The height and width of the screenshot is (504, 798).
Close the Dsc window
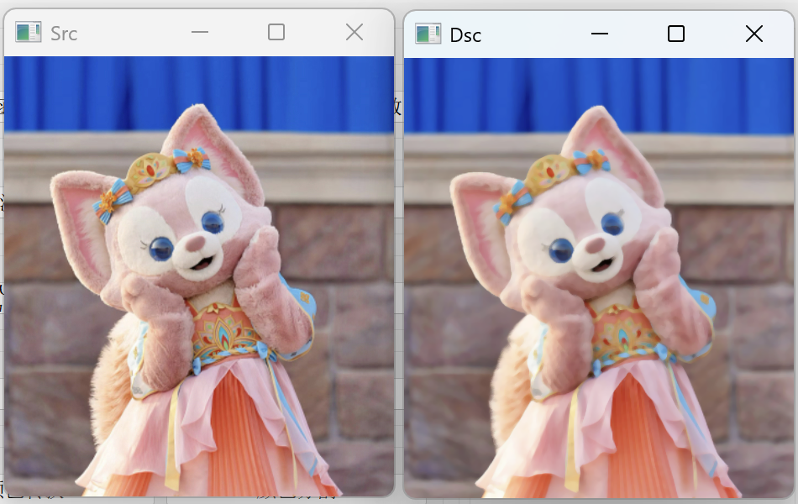[x=753, y=34]
